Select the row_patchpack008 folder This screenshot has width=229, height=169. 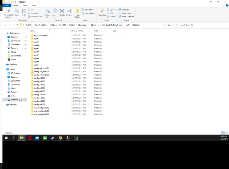[40, 114]
